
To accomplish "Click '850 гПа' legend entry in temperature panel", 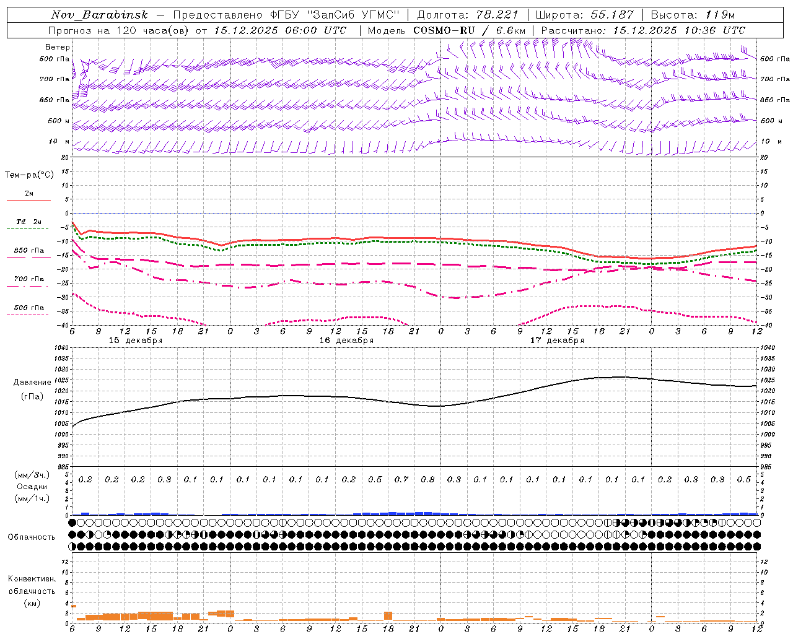I will coord(29,251).
